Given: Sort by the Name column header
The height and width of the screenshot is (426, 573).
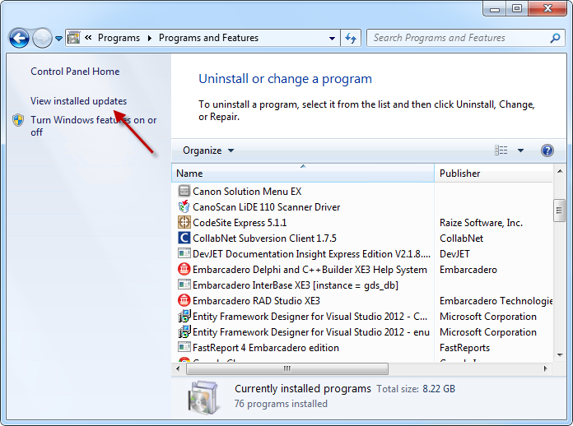Looking at the screenshot, I should [303, 173].
